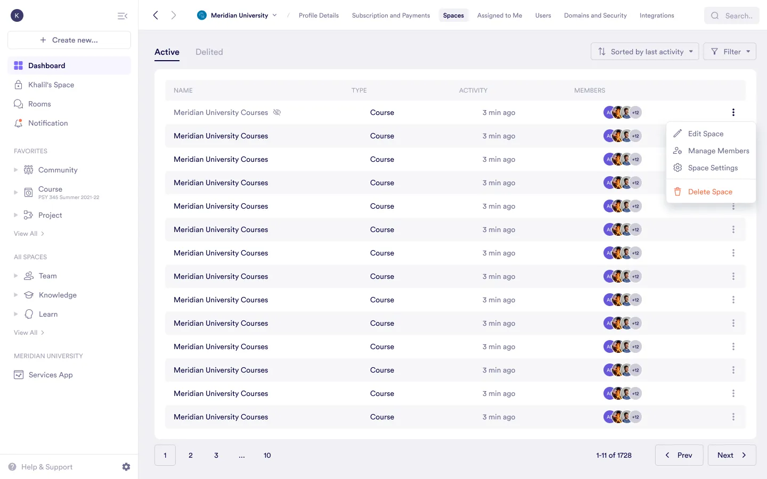The image size is (767, 479).
Task: Open the Rooms section in sidebar
Action: [x=40, y=104]
